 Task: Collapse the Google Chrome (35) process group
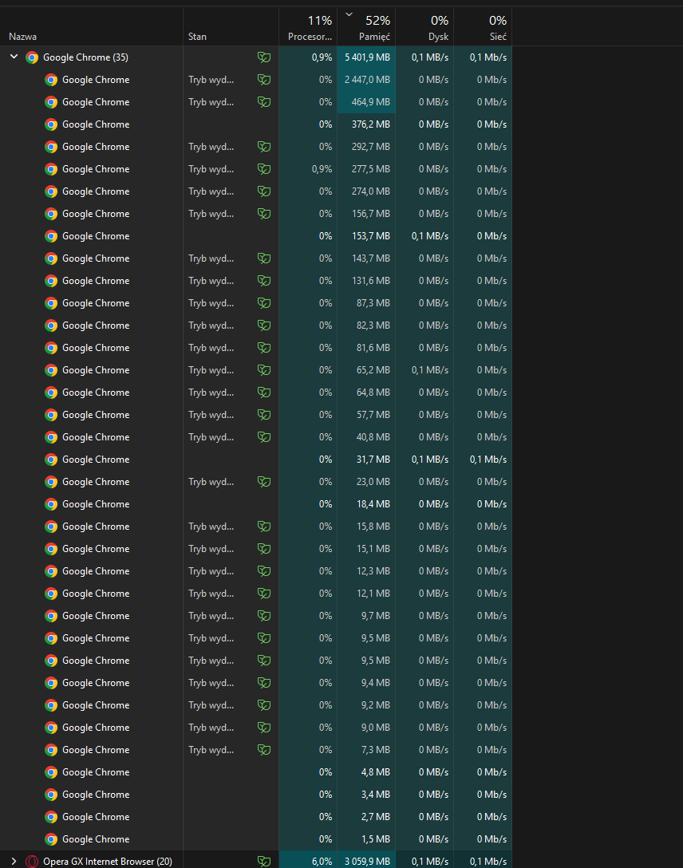[14, 57]
